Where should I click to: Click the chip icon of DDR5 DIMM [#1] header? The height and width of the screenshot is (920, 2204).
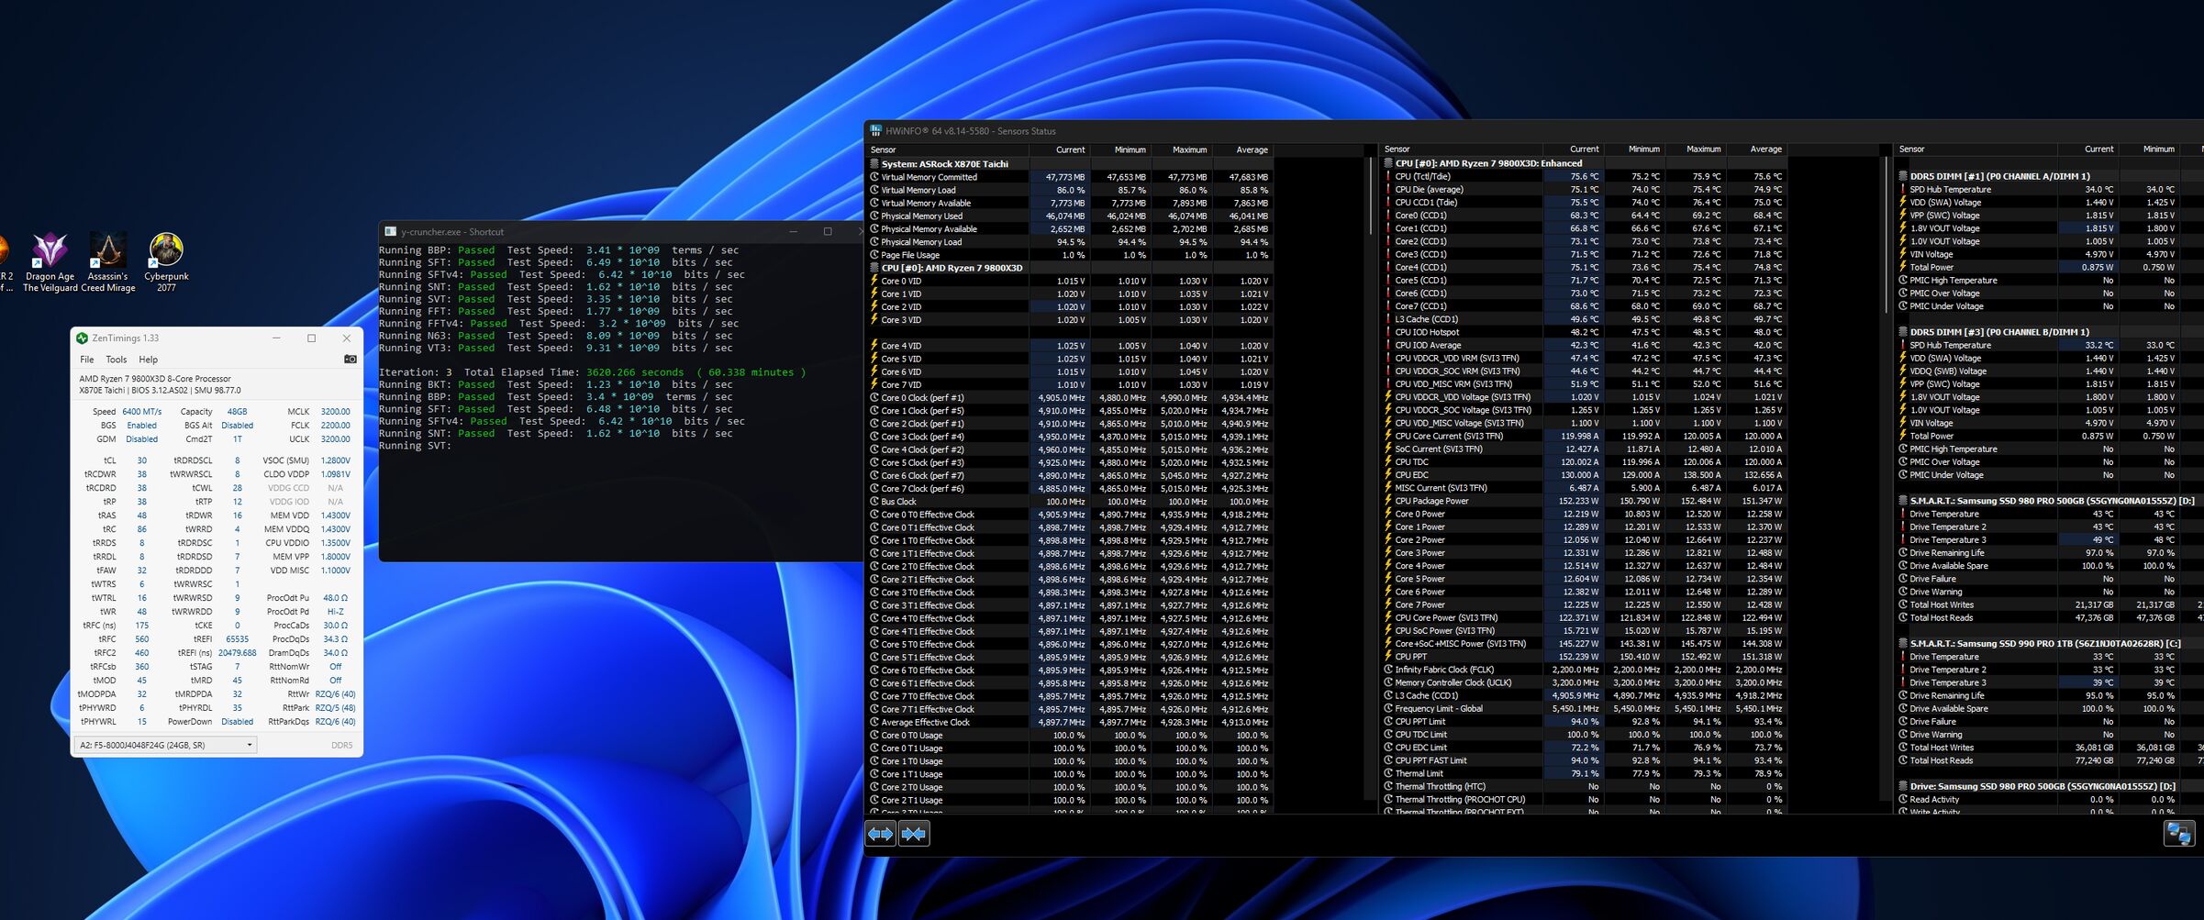coord(1903,176)
